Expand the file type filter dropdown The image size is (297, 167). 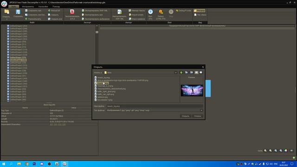201,110
